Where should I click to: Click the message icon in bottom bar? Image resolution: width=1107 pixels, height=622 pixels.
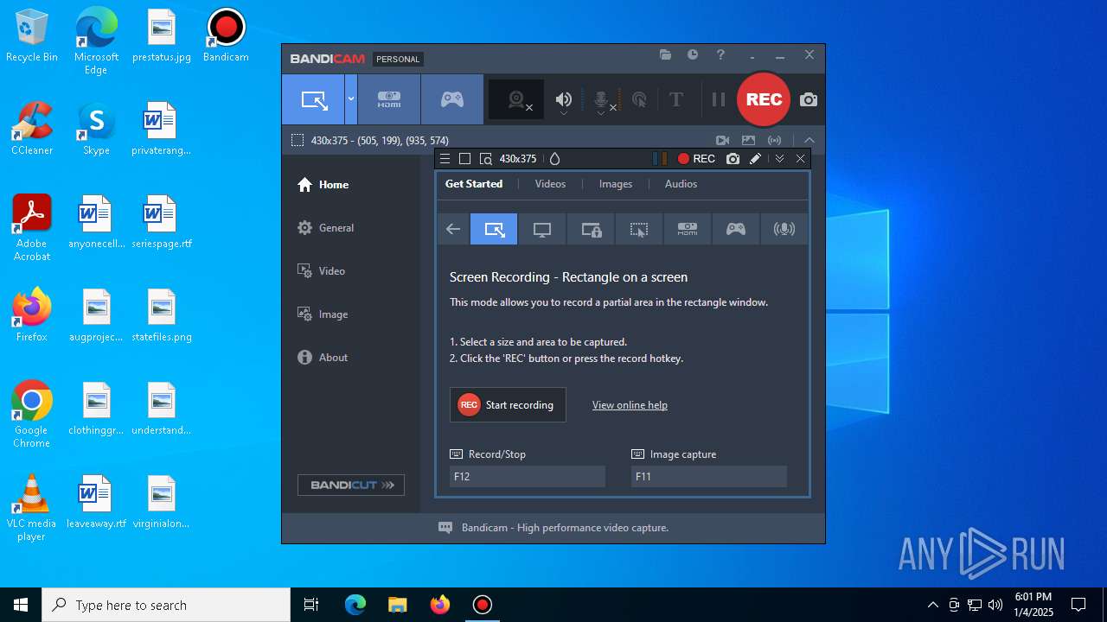pyautogui.click(x=445, y=528)
